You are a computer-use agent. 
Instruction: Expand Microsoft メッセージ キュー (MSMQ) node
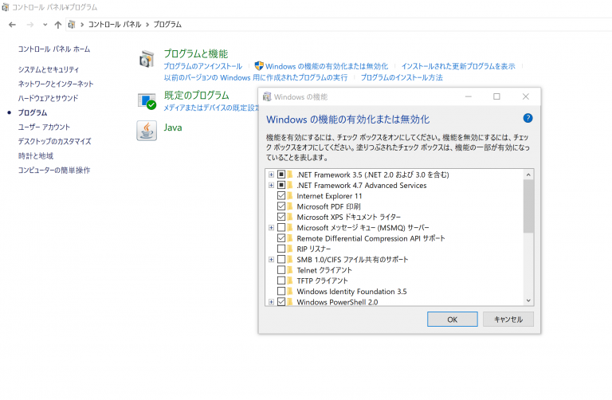pyautogui.click(x=271, y=228)
